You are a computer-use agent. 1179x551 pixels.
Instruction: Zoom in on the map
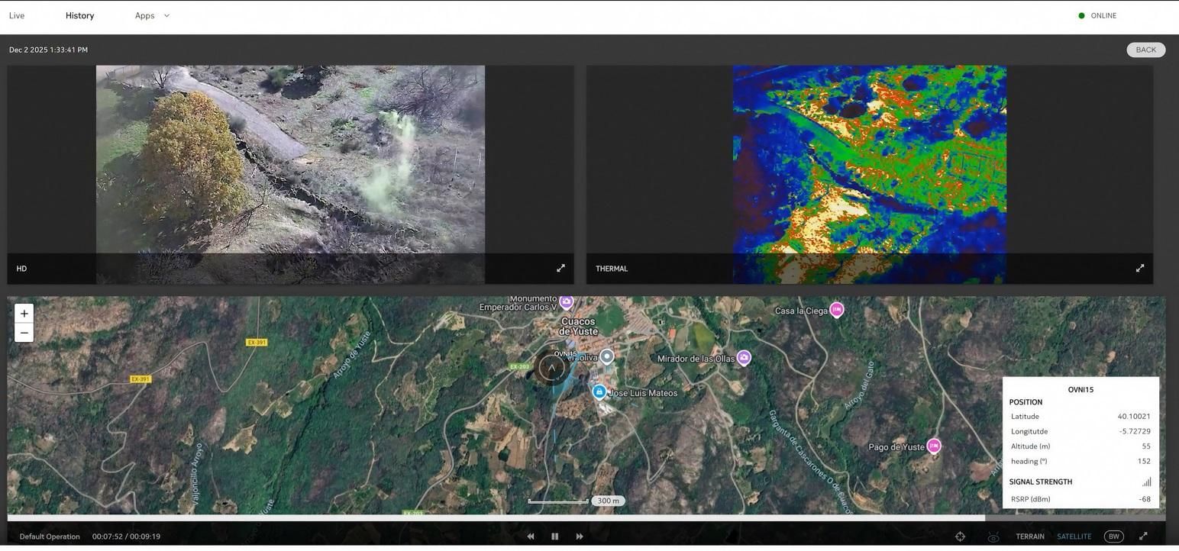[24, 314]
